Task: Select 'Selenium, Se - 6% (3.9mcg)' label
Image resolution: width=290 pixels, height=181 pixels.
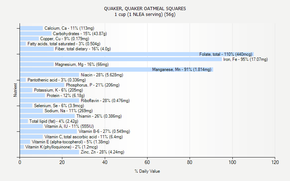Action: click(x=59, y=106)
